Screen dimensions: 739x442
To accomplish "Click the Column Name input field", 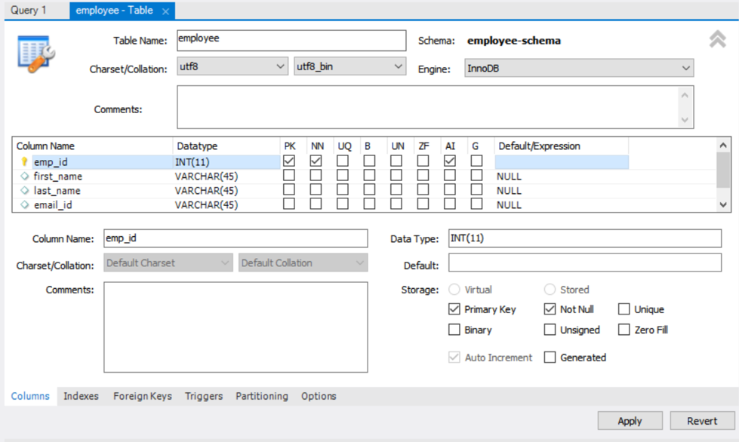I will [236, 238].
